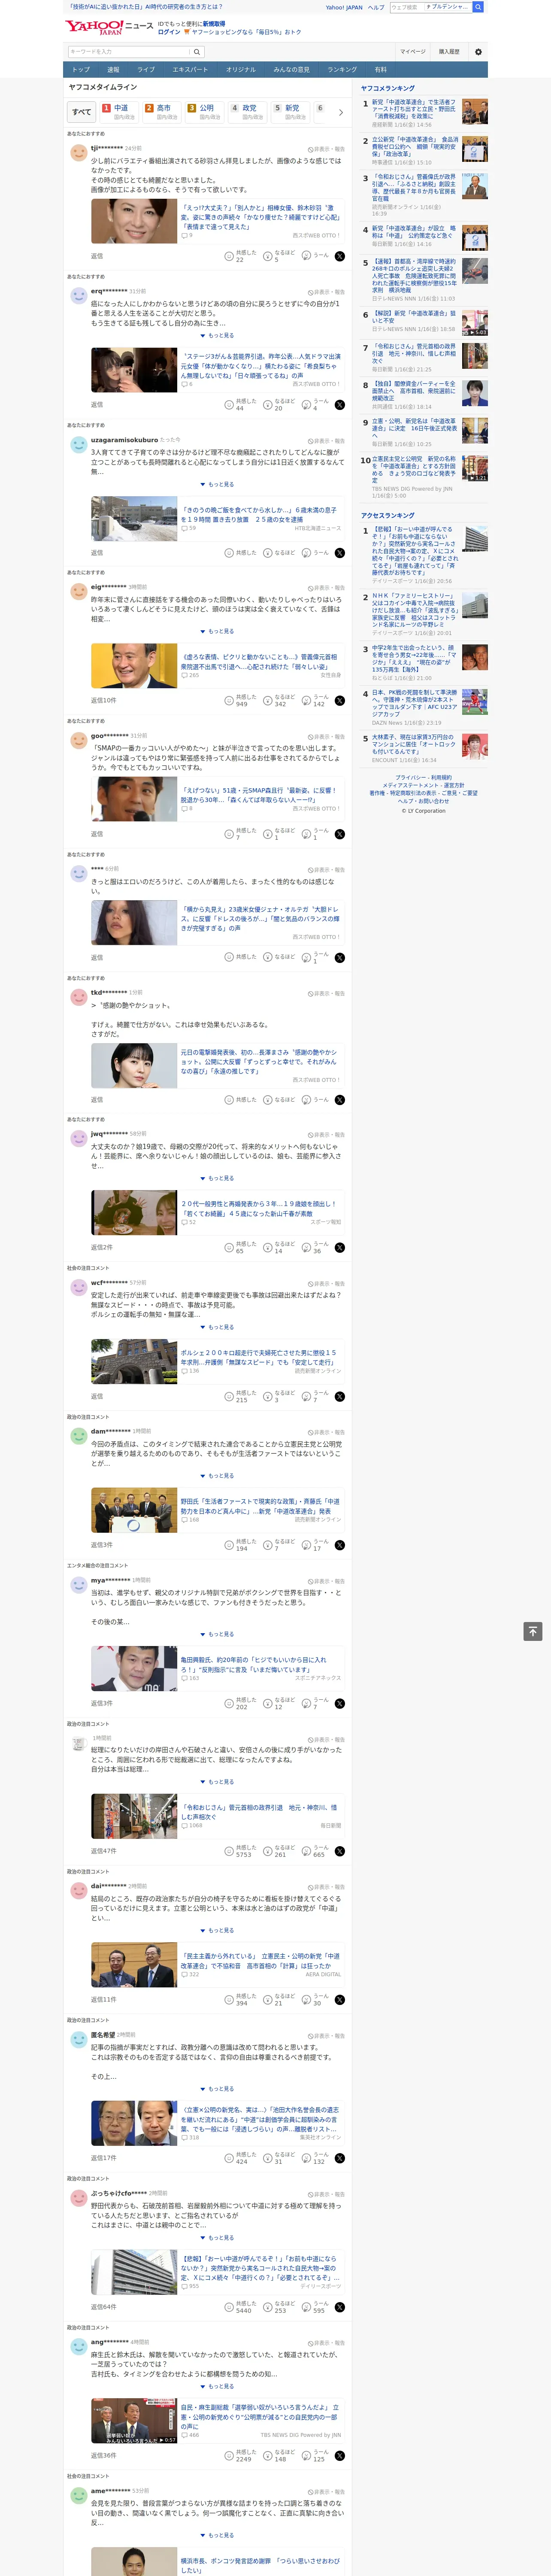Select the 中道 topic filter tab
The width and height of the screenshot is (551, 2576).
tap(118, 112)
